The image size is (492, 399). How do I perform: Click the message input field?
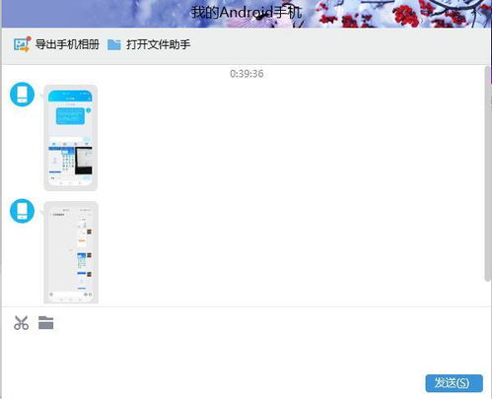click(x=246, y=353)
